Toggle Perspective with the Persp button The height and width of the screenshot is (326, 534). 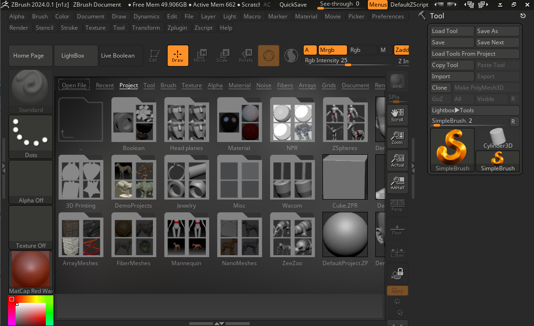click(x=397, y=205)
